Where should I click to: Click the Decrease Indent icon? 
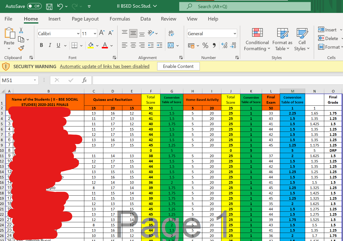pos(151,45)
